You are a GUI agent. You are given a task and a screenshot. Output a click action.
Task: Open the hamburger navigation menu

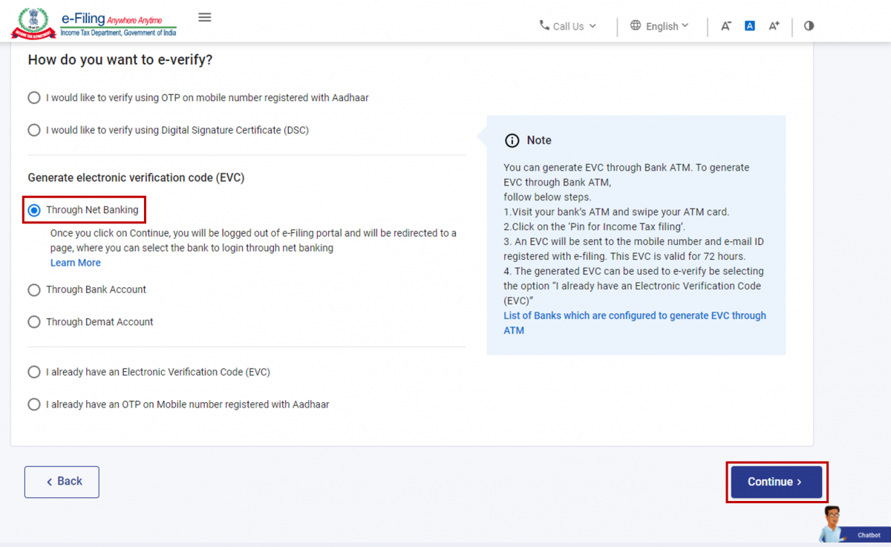pyautogui.click(x=204, y=16)
